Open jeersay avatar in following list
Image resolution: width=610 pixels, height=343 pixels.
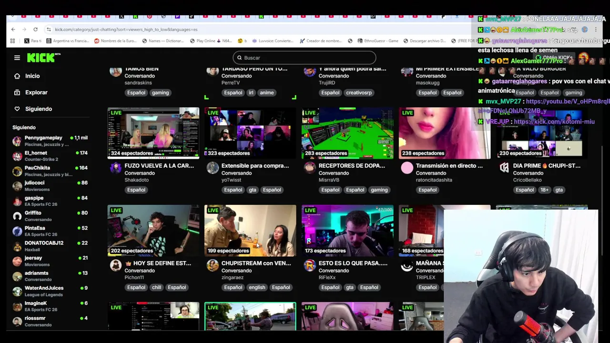17,261
